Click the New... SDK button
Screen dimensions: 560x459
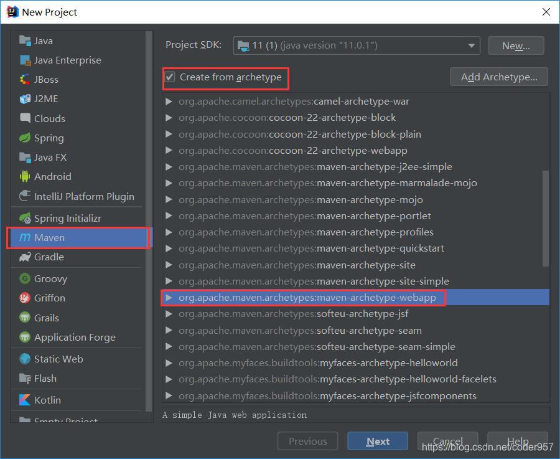tap(516, 45)
